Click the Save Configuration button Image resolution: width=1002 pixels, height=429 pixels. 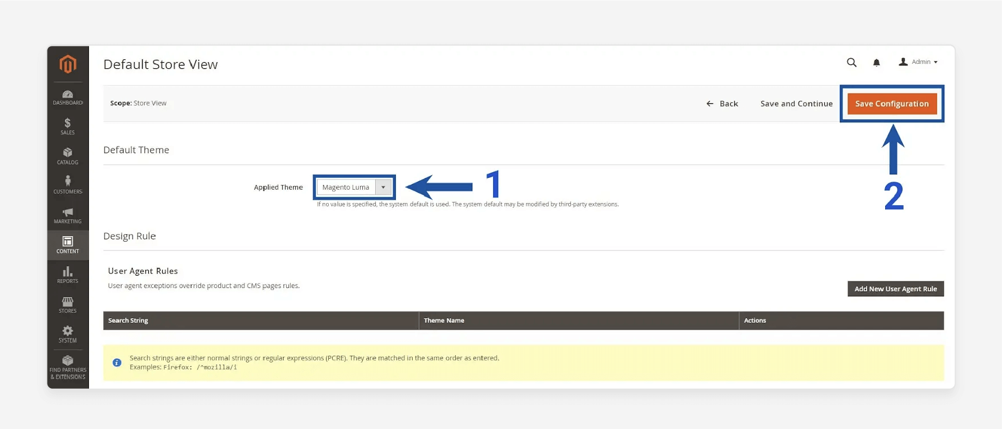tap(892, 103)
